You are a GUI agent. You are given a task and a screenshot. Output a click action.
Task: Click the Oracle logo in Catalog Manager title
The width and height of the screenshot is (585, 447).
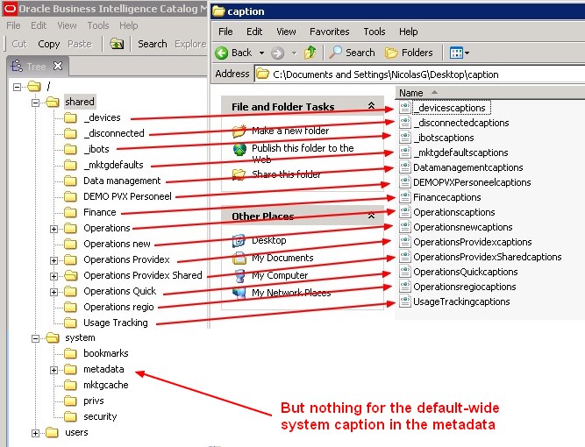[x=10, y=9]
